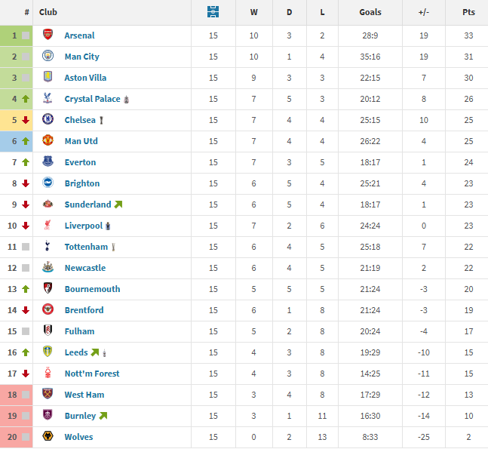Sort by the Goals column header

coord(370,12)
